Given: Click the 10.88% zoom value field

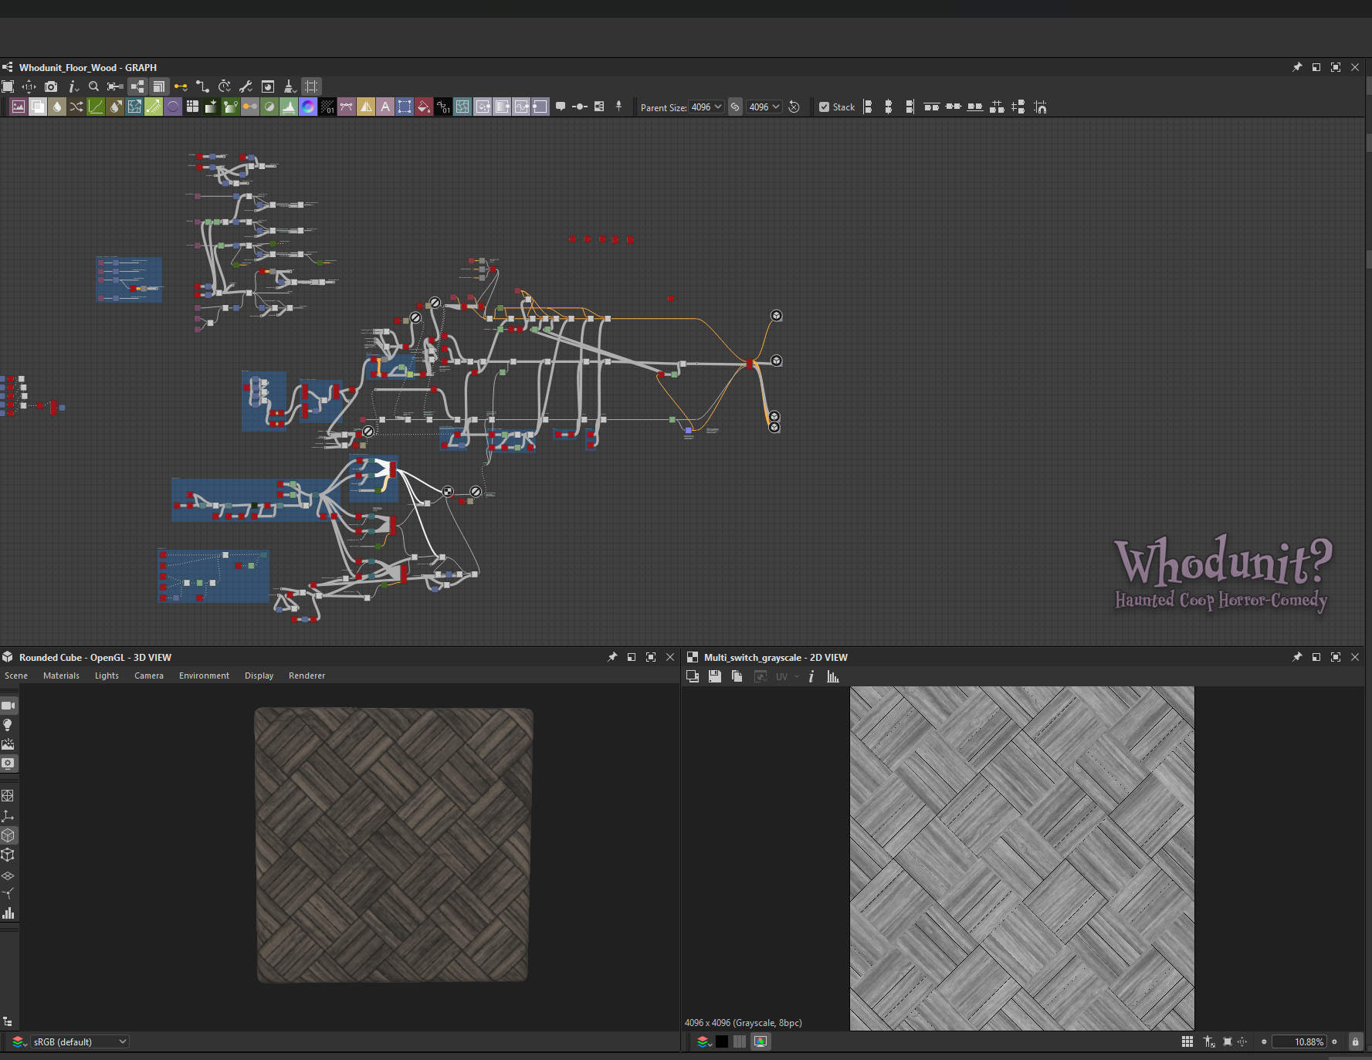Looking at the screenshot, I should (x=1299, y=1041).
